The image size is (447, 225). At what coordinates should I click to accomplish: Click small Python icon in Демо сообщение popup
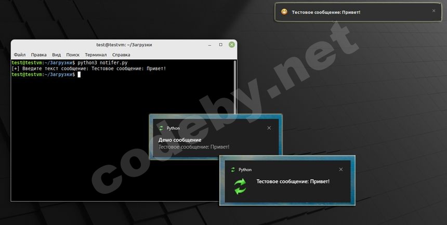[x=161, y=128]
